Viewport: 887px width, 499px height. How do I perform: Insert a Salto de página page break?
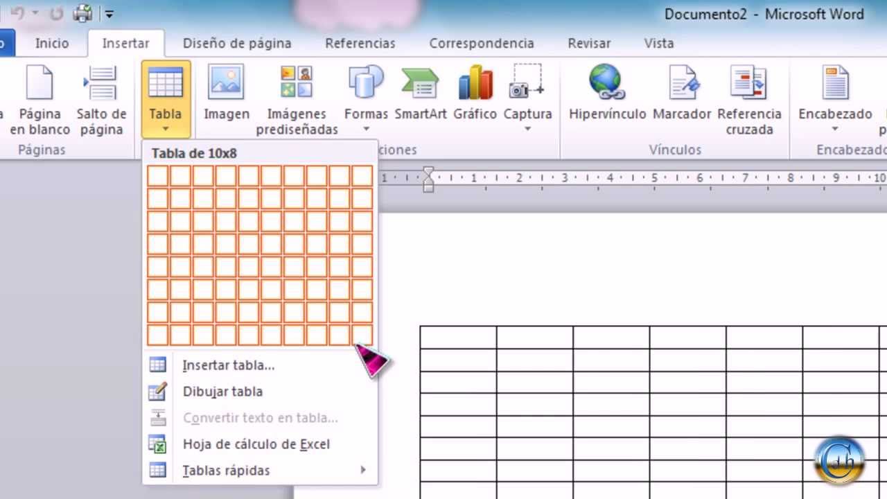click(101, 100)
